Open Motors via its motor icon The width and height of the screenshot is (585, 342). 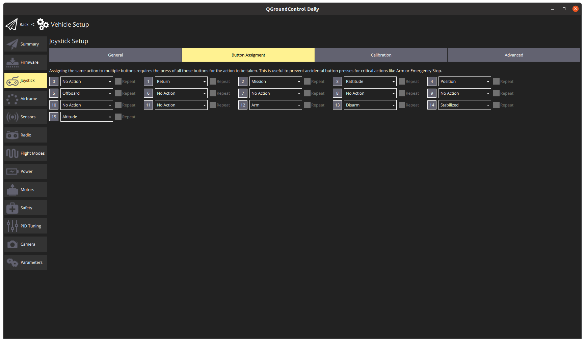coord(12,190)
